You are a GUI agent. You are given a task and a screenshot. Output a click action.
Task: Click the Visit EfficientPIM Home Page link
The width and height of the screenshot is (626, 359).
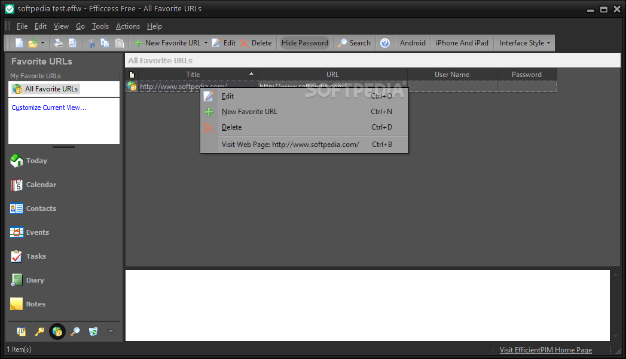[x=546, y=350]
